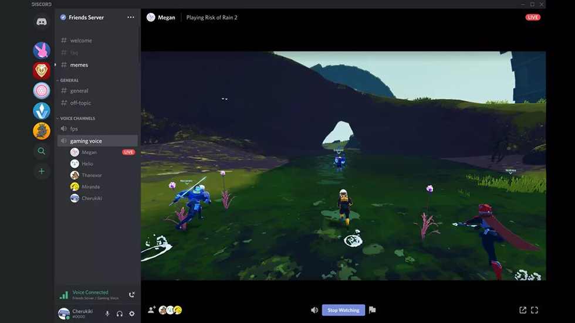Add a server with plus icon
The width and height of the screenshot is (575, 323).
42,171
